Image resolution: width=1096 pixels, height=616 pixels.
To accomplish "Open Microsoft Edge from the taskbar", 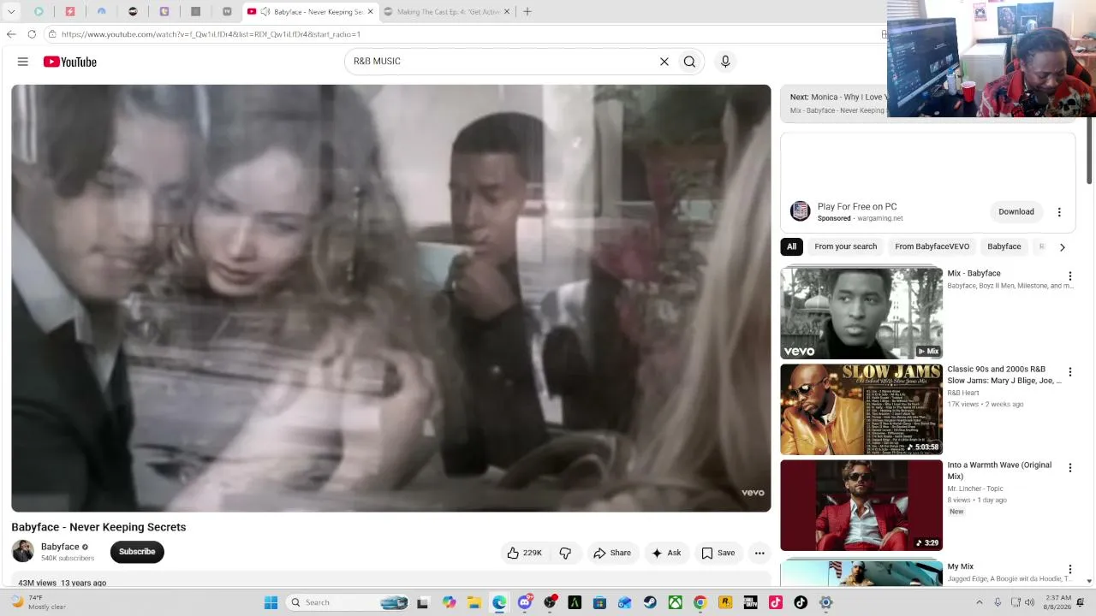I will [x=499, y=602].
